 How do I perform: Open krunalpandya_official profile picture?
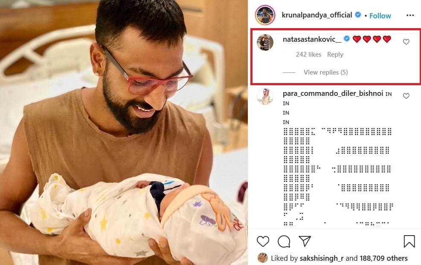(x=265, y=15)
